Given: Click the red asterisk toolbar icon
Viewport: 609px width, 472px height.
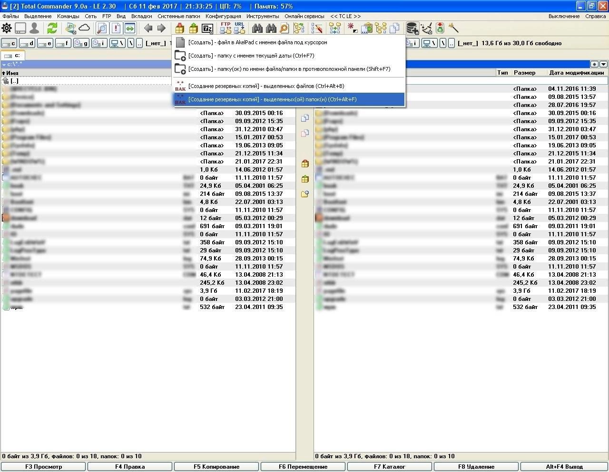Looking at the screenshot, I should 352,28.
